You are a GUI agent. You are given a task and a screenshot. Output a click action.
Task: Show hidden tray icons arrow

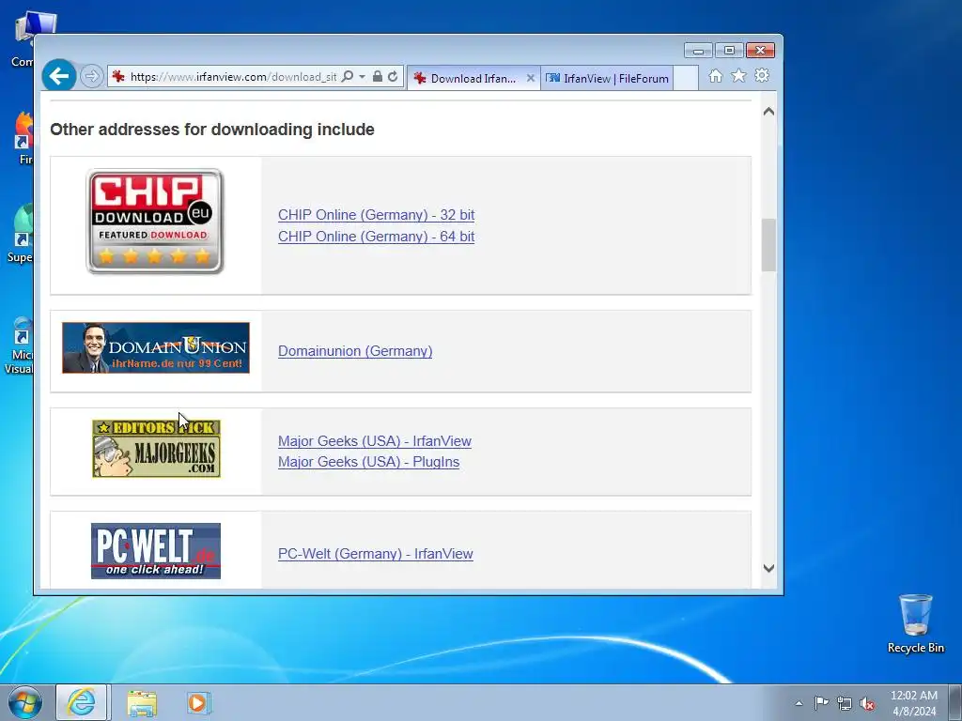(x=799, y=703)
